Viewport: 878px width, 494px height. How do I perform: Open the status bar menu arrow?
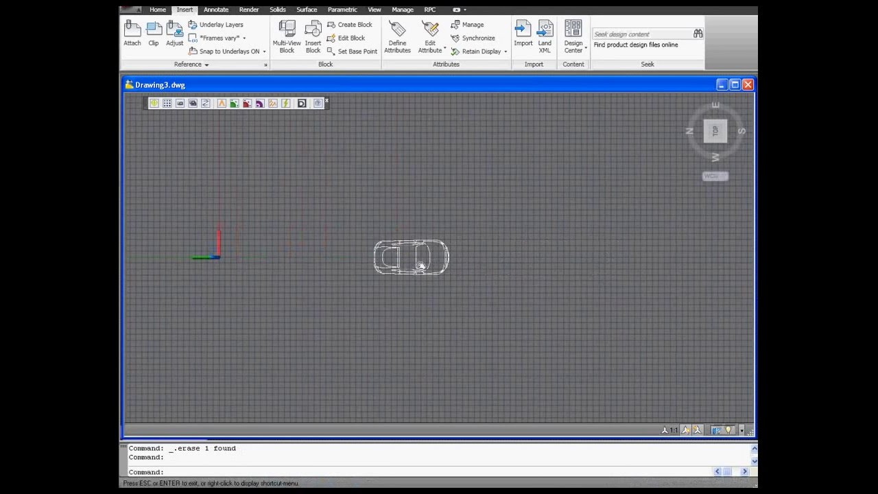(741, 430)
